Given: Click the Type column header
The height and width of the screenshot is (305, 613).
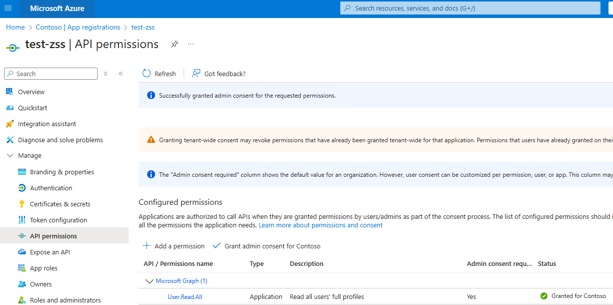Looking at the screenshot, I should pyautogui.click(x=257, y=263).
